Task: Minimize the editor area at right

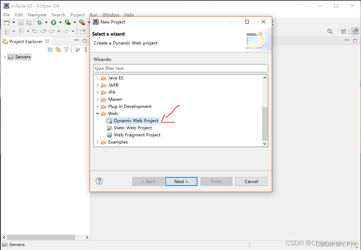Action: pyautogui.click(x=346, y=40)
